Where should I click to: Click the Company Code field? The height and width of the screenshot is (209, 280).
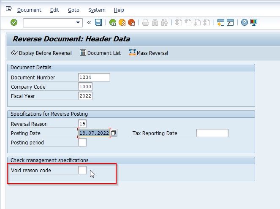(85, 87)
